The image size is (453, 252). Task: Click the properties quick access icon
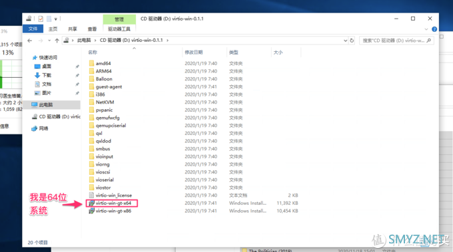pos(41,19)
